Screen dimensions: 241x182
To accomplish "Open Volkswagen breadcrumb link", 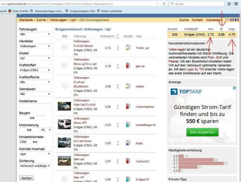I will pyautogui.click(x=58, y=20).
